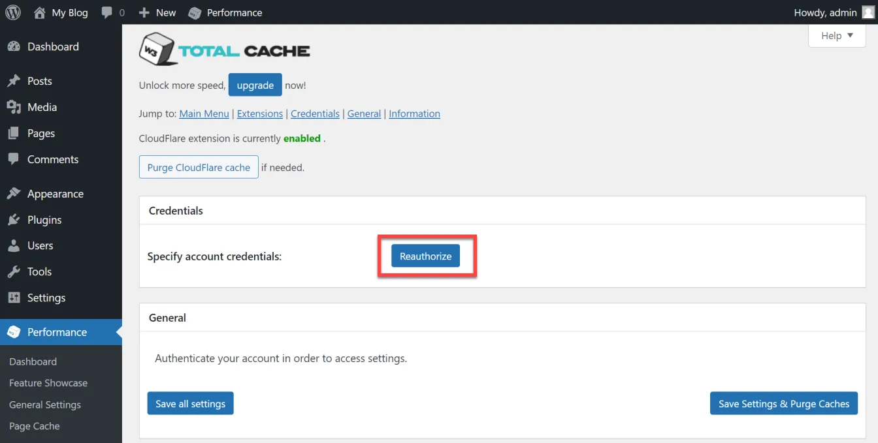Click the Plugins plug icon
This screenshot has width=878, height=443.
click(14, 220)
